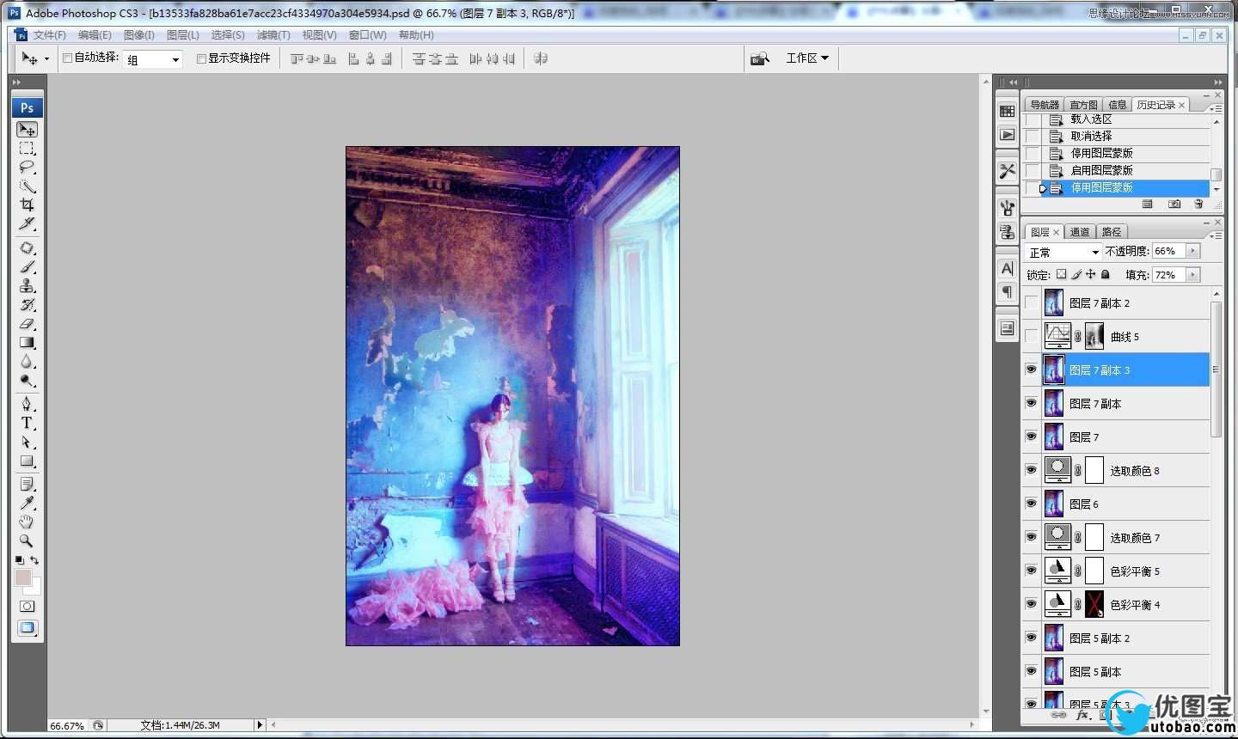
Task: Hide the 色彩平衡 4 layer
Action: [1032, 604]
